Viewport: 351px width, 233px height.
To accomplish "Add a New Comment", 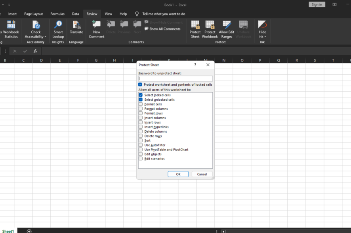I will [97, 30].
